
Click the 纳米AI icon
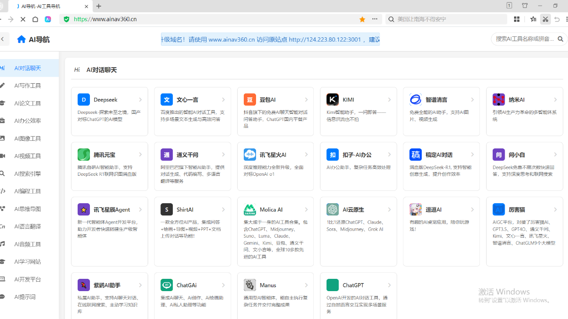[x=499, y=99]
